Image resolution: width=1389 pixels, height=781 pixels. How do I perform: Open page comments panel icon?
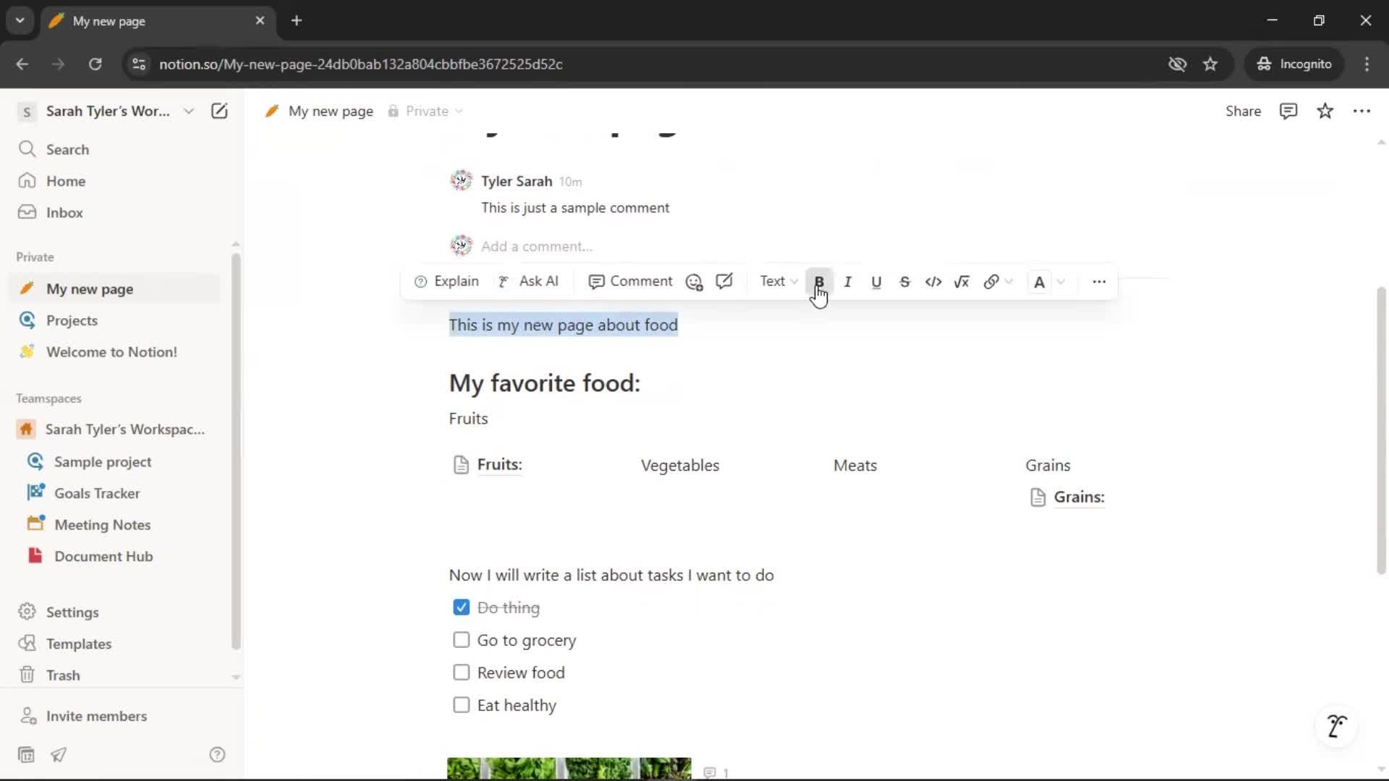pyautogui.click(x=1288, y=111)
